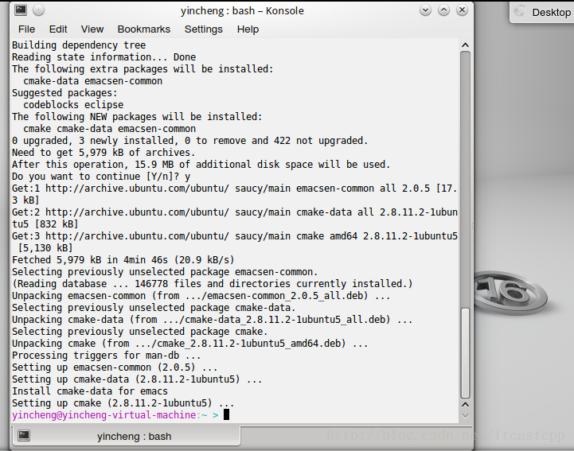Minimize the Konsole window

425,10
